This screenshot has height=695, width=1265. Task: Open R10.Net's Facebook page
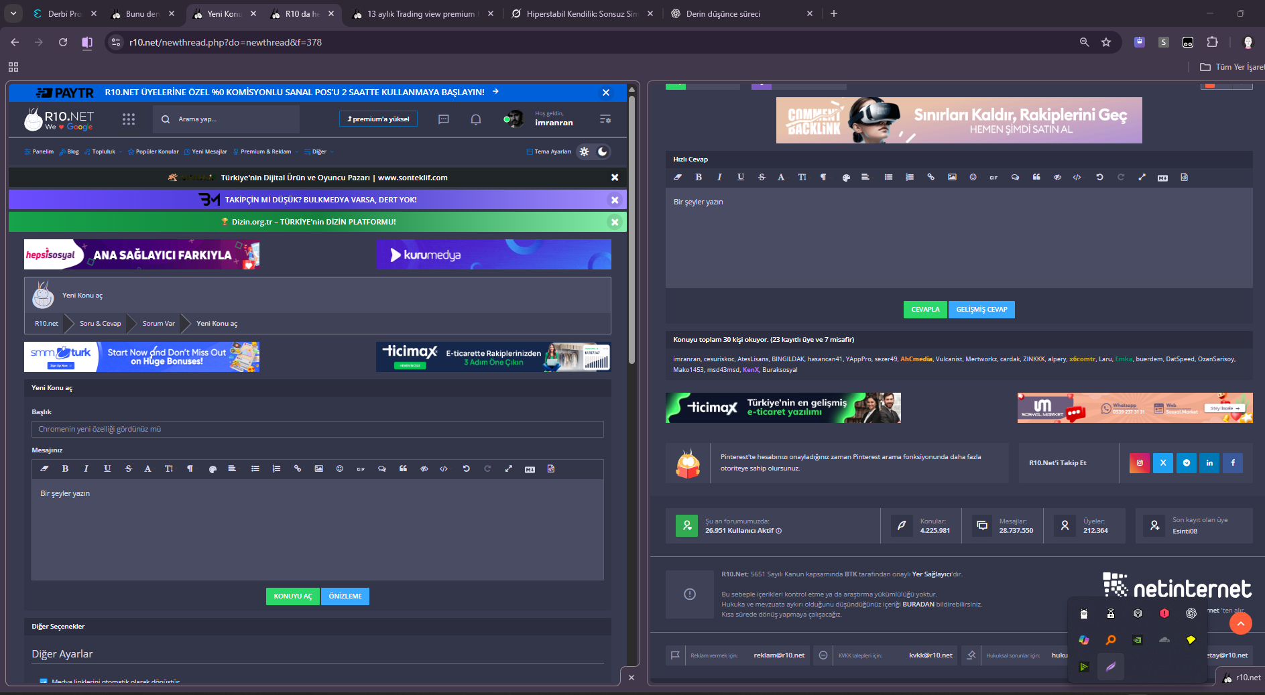1233,463
